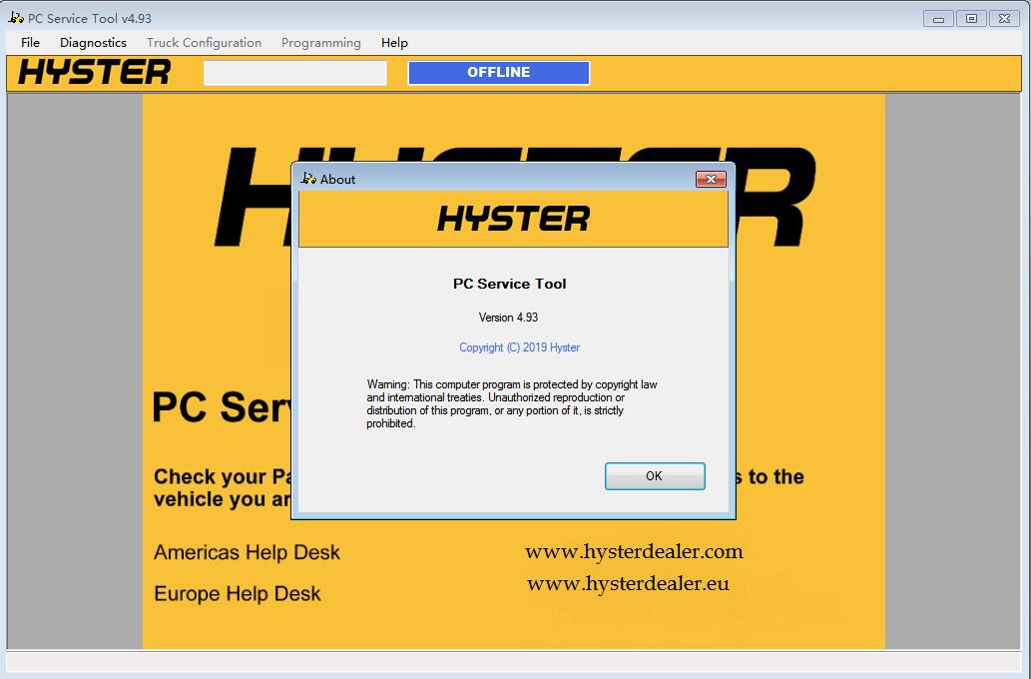
Task: Click the text input field beside the HYSTER logo
Action: pos(294,72)
